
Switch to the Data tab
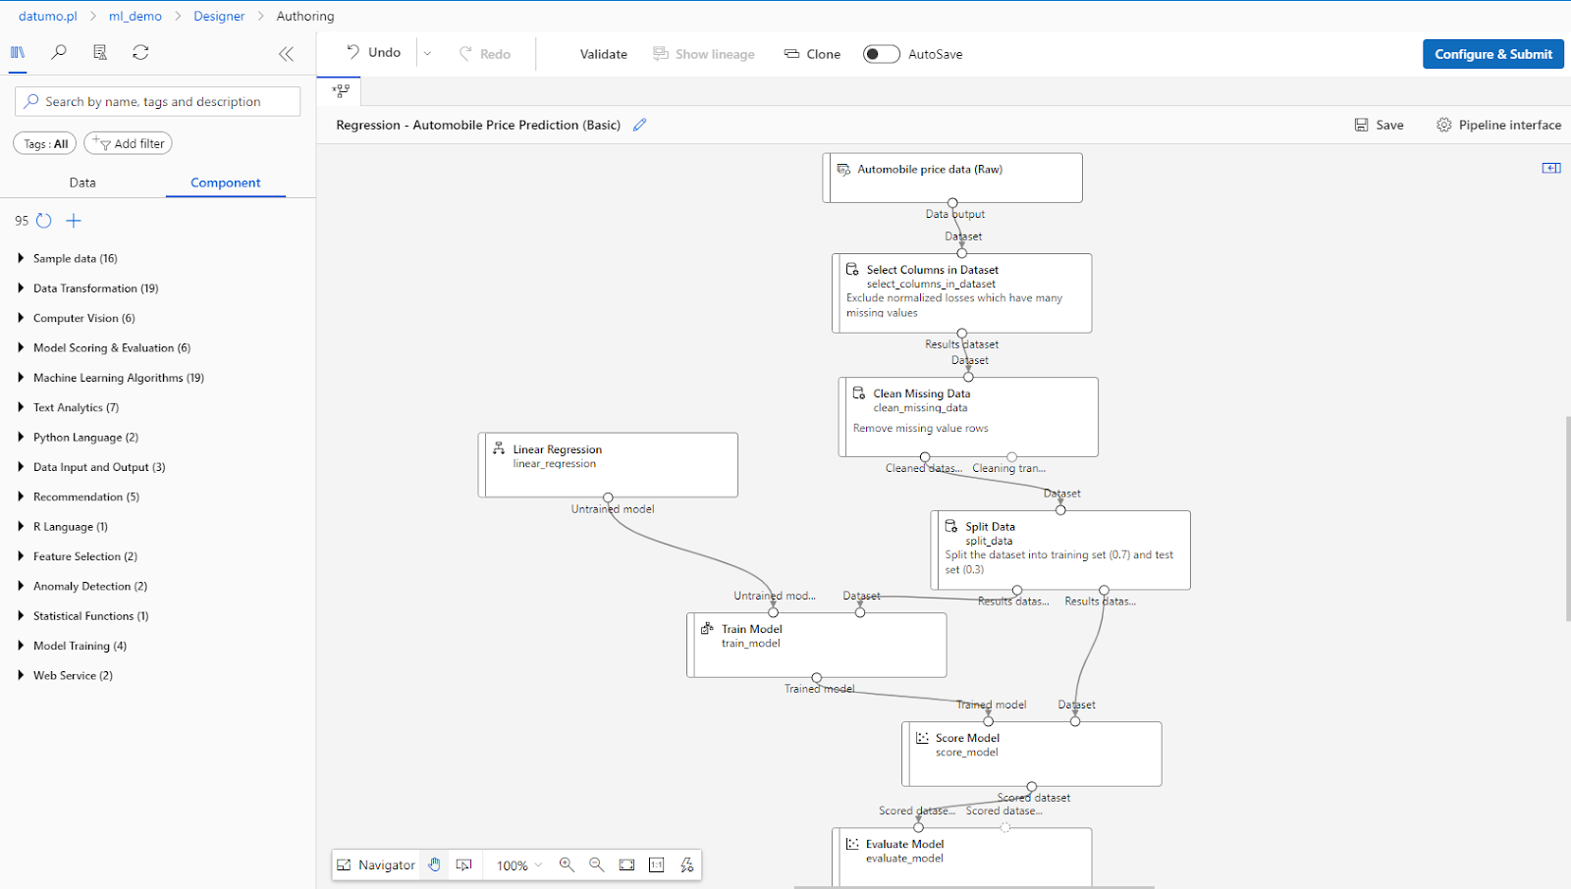coord(82,183)
